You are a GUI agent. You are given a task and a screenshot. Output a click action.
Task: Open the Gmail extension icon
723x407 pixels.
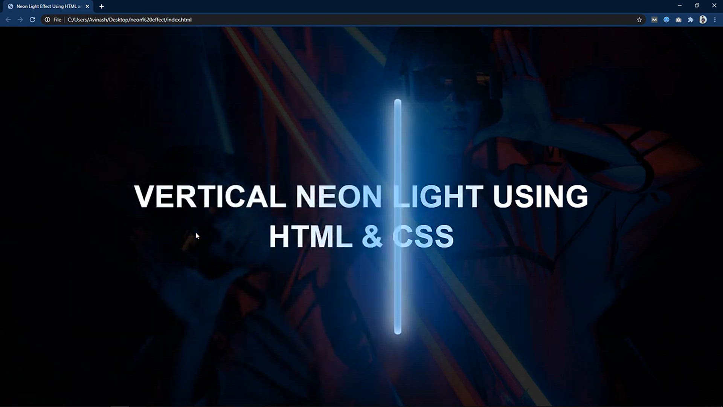[x=654, y=20]
